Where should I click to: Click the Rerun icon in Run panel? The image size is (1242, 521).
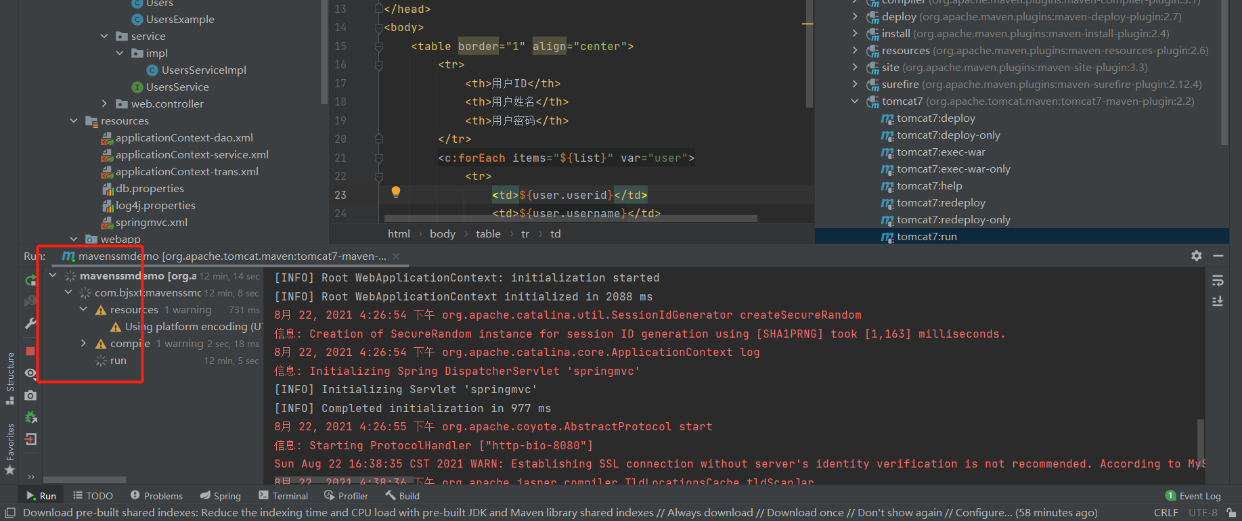(30, 280)
